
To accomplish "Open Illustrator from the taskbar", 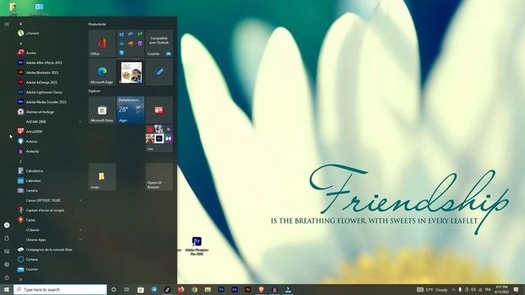I will (248, 289).
